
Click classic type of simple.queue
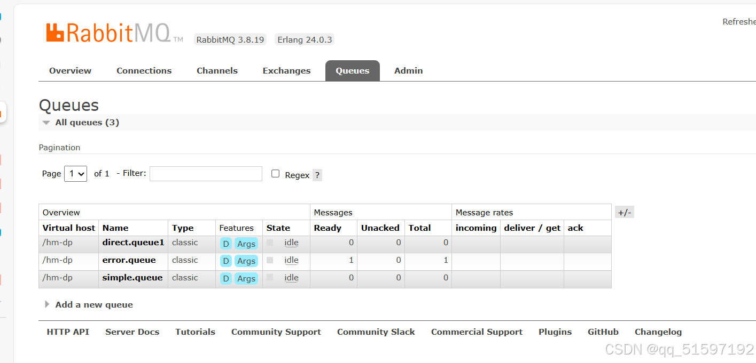(x=185, y=278)
